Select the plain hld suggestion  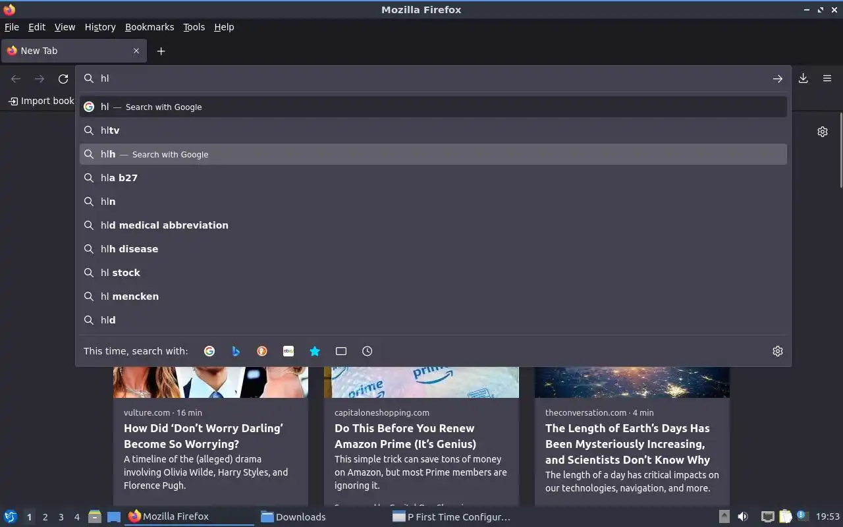click(433, 320)
